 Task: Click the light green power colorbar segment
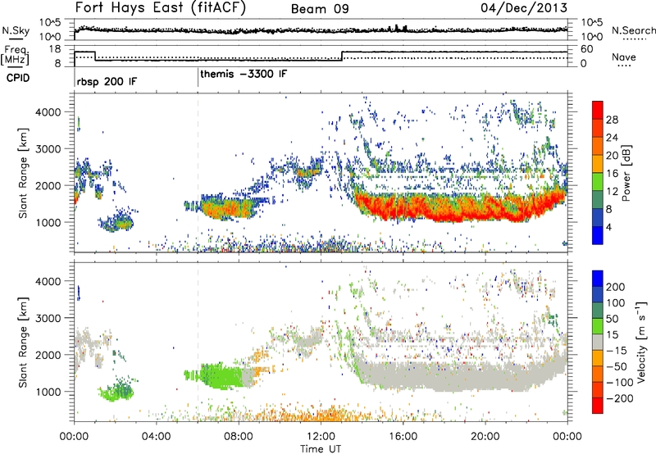coord(598,182)
